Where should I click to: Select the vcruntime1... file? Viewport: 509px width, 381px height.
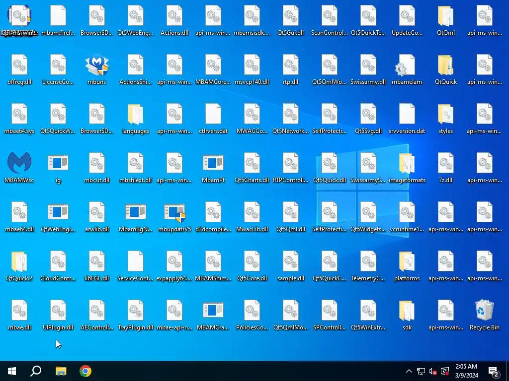click(x=407, y=212)
